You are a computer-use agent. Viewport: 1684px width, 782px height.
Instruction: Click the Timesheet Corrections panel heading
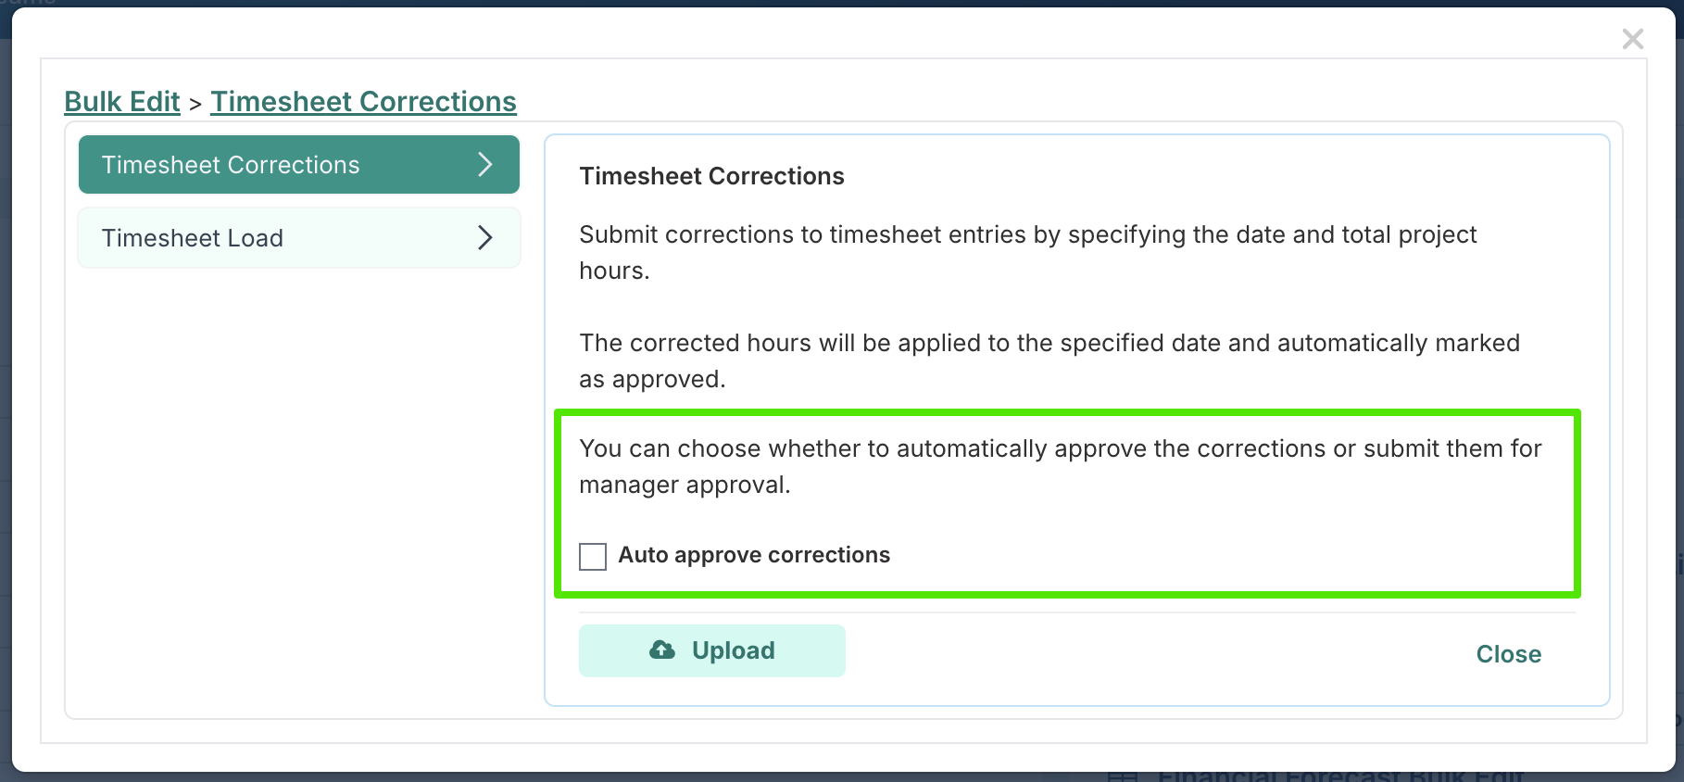711,176
